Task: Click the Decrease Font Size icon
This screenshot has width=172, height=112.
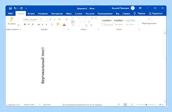Action: pos(54,19)
